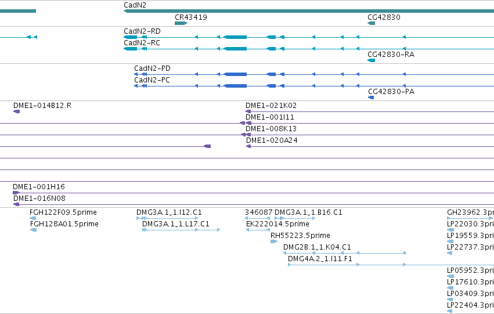Select the large CadN2-PC coding block
This screenshot has height=314, width=494.
tap(235, 86)
